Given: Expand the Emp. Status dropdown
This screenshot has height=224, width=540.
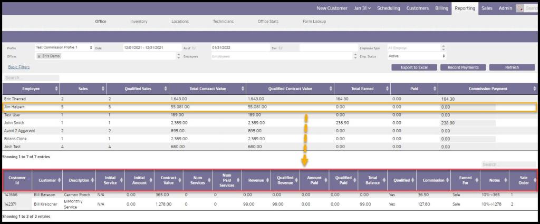Looking at the screenshot, I should [417, 56].
